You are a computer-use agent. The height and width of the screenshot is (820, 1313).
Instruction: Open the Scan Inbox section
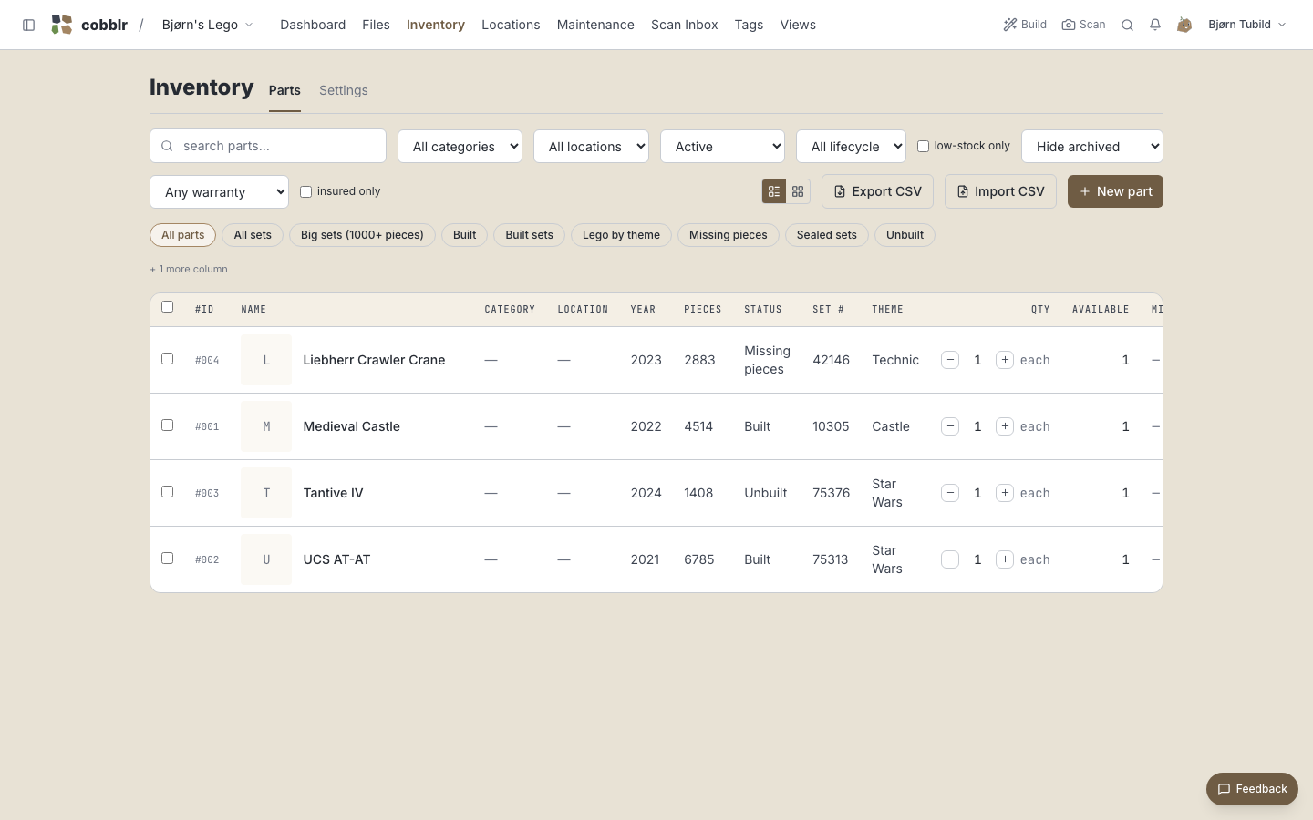point(685,25)
